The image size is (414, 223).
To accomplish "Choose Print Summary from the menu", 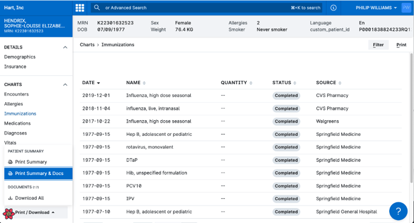I will tap(39, 162).
